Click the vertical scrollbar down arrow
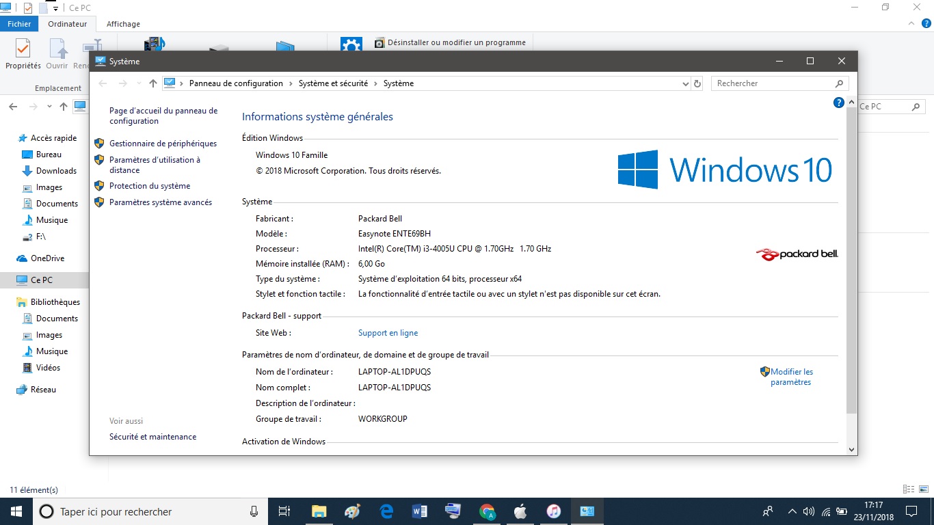The width and height of the screenshot is (934, 525). point(851,449)
